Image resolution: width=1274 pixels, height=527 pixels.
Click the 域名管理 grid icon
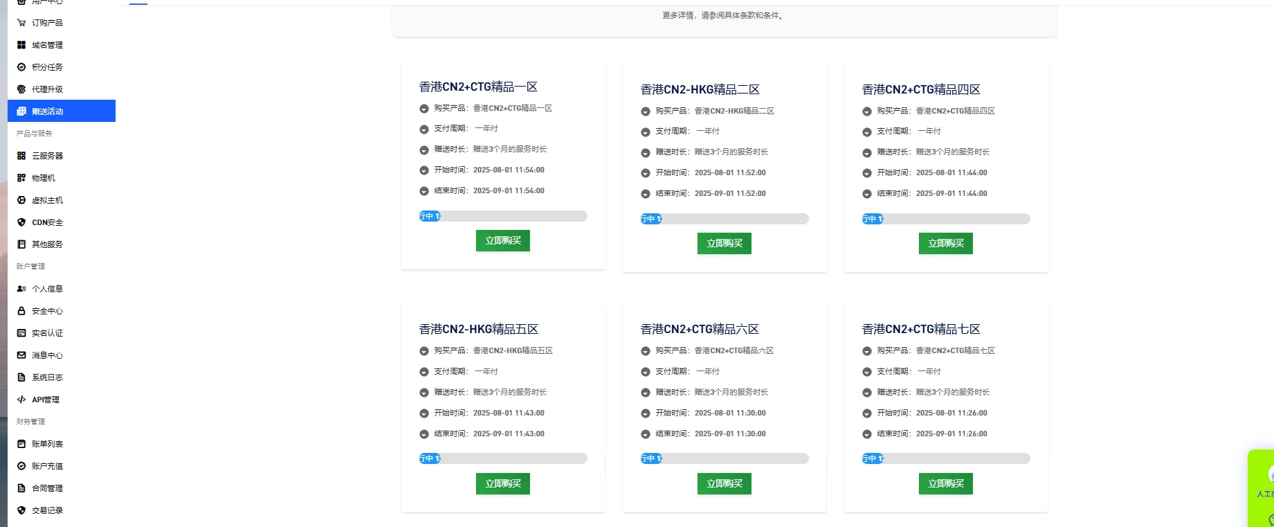coord(21,45)
